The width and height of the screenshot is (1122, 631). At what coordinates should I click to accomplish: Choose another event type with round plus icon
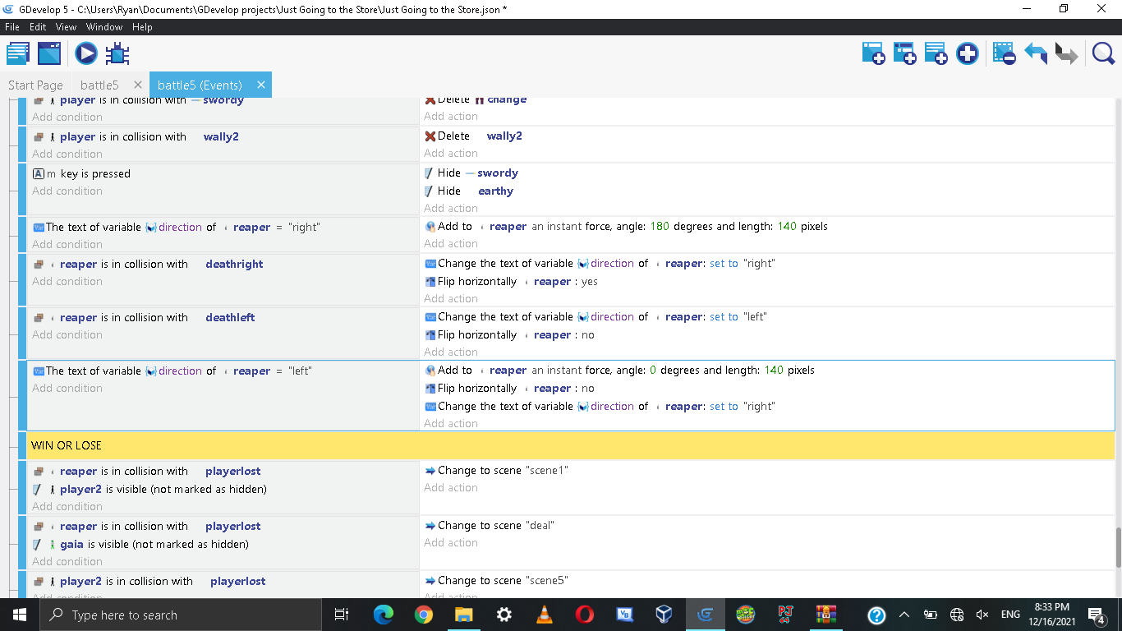click(968, 54)
